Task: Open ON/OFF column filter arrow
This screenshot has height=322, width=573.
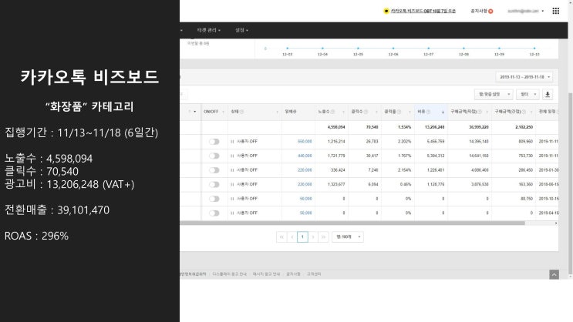Action: coord(223,112)
